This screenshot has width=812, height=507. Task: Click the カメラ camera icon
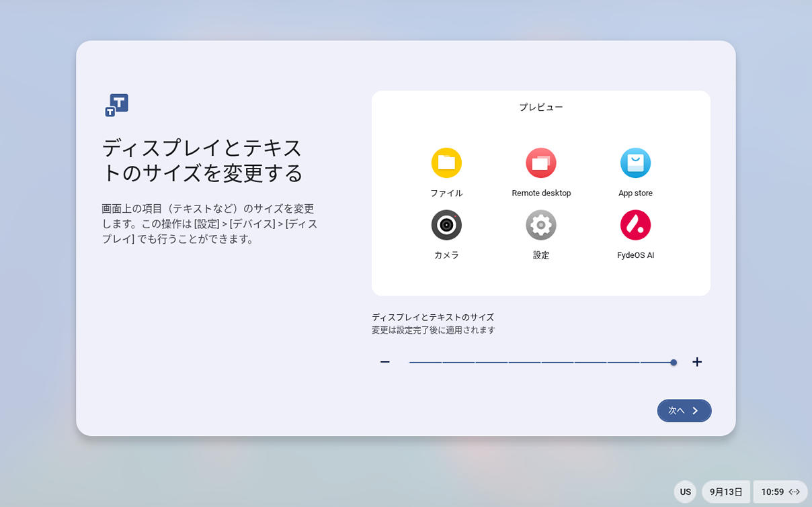(x=446, y=225)
